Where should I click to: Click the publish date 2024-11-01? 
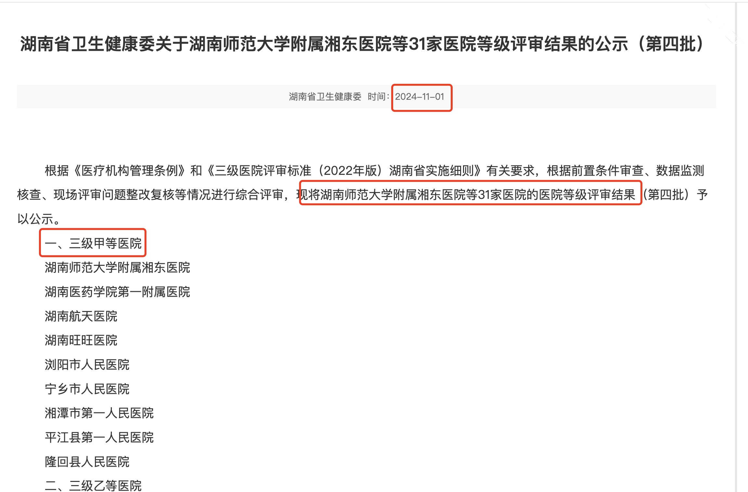point(419,97)
